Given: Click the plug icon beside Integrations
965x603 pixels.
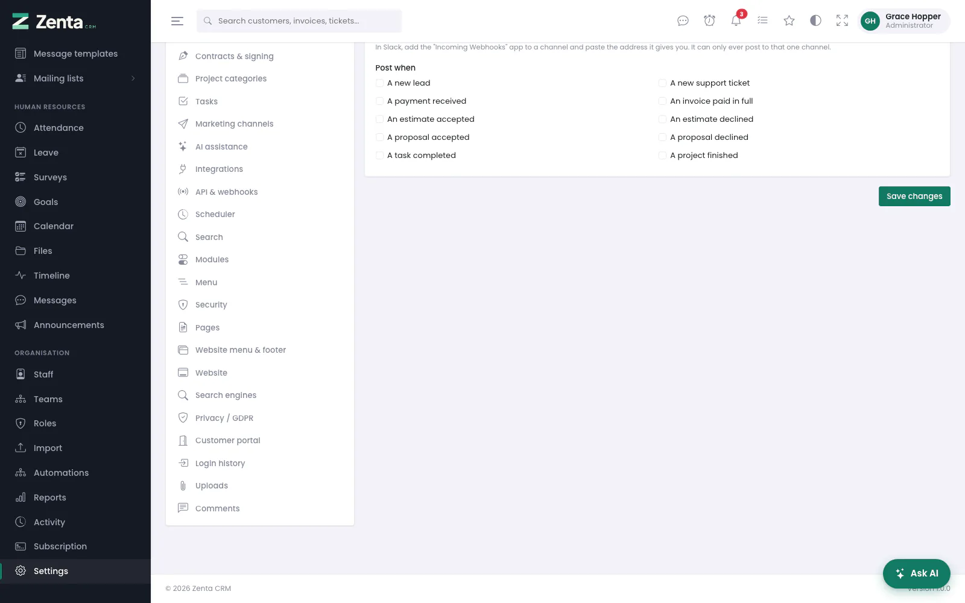Looking at the screenshot, I should coord(183,169).
